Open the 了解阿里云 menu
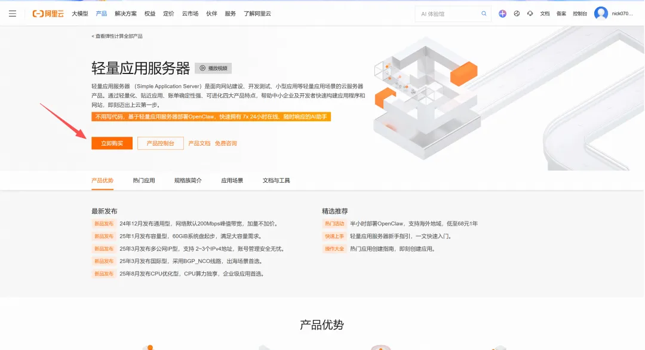 click(x=257, y=14)
